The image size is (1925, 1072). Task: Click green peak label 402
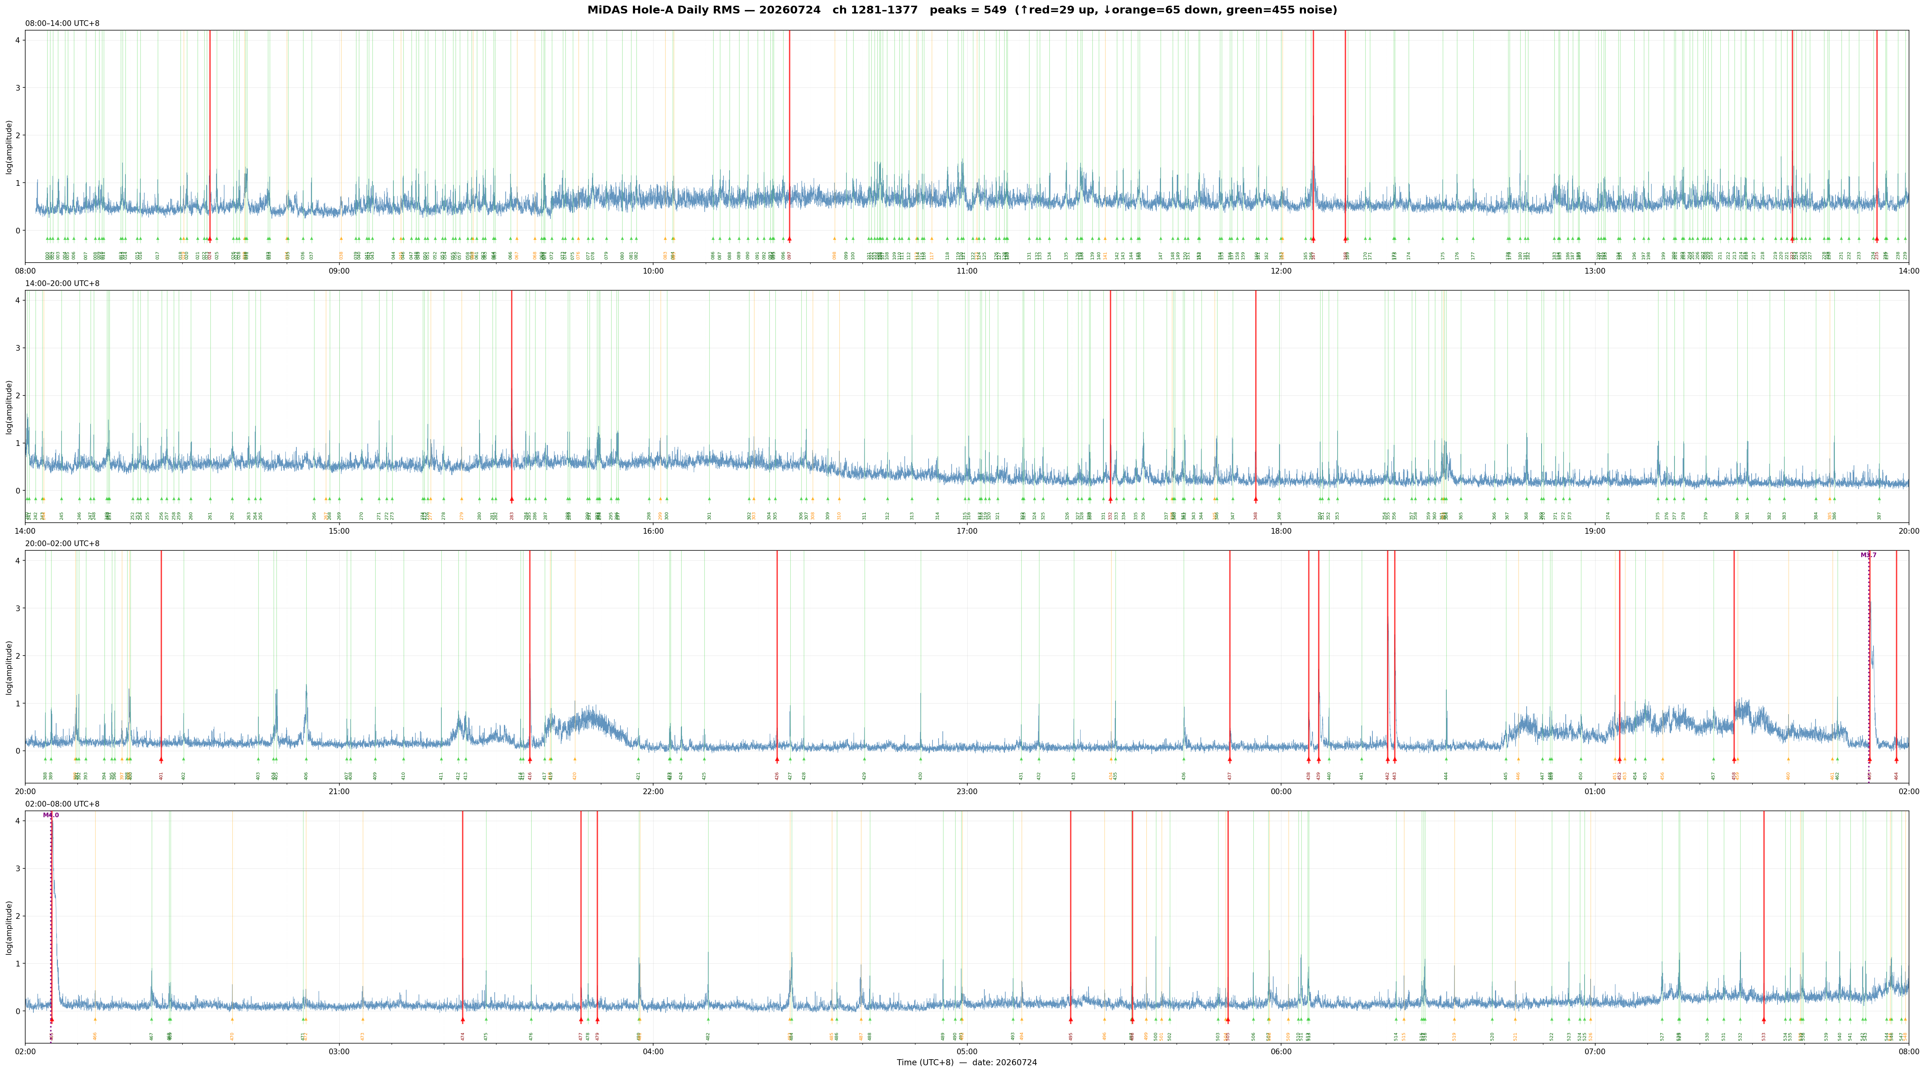click(x=184, y=776)
